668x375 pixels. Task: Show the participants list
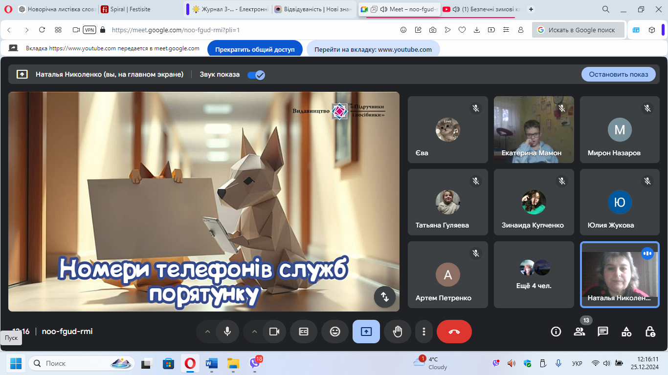[579, 332]
